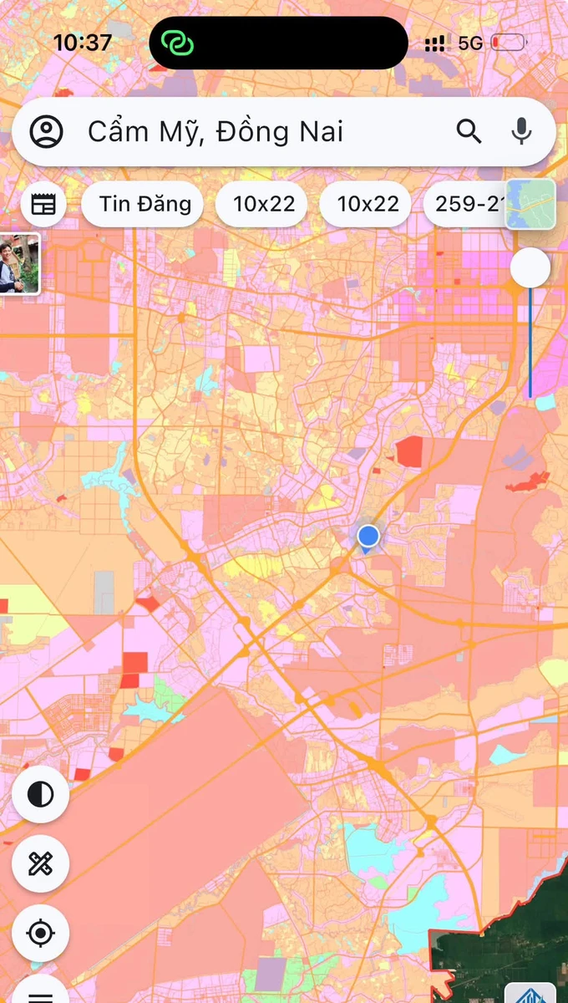This screenshot has width=568, height=1003.
Task: Tap the green link icon in the Dynamic Island
Action: coord(177,43)
